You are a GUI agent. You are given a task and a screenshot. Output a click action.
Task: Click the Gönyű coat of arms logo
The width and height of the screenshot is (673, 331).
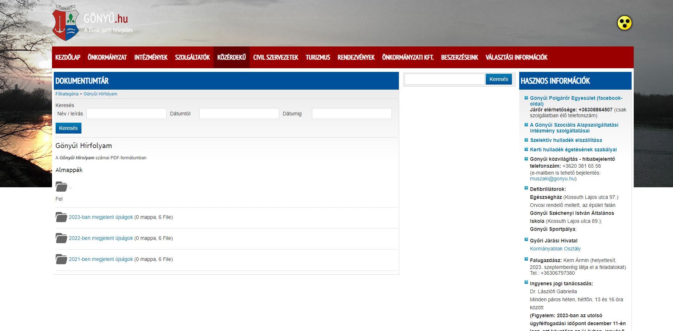(x=66, y=23)
